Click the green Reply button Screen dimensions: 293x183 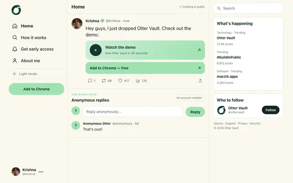(195, 112)
